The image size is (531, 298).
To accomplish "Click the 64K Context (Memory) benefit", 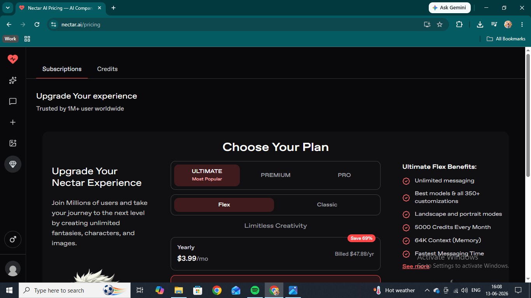I will [x=448, y=241].
